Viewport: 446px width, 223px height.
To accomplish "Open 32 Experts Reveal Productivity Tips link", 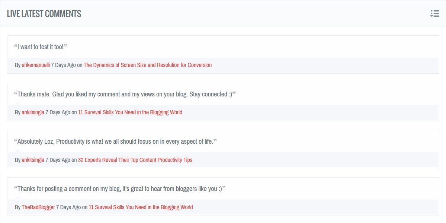I will click(x=135, y=160).
